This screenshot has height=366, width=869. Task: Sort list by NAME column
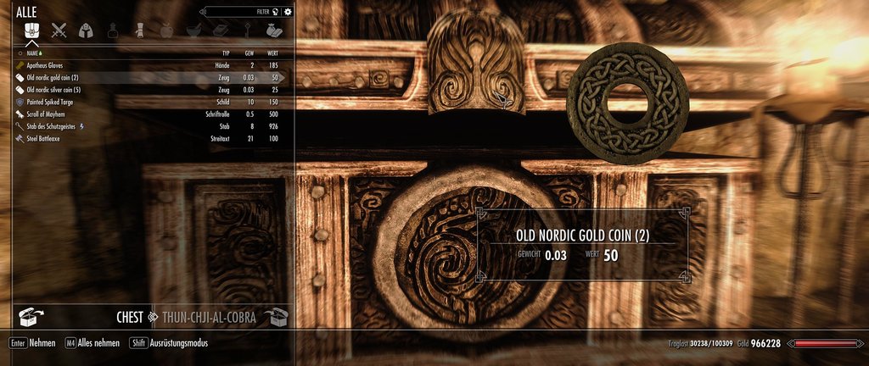[x=33, y=53]
